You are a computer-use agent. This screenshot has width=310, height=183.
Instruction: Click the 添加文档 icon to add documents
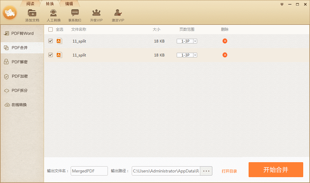(x=32, y=14)
